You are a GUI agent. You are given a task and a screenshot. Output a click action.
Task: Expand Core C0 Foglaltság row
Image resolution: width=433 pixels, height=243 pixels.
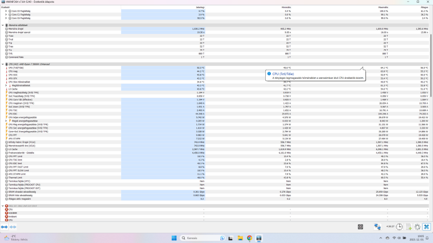click(x=6, y=11)
